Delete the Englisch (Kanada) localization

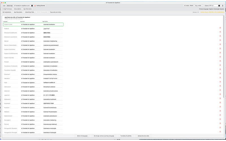(220, 57)
